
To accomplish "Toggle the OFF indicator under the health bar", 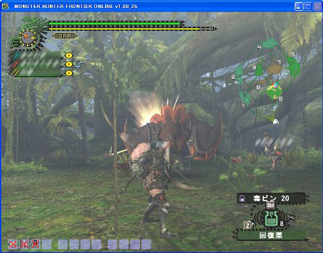I will pos(65,36).
